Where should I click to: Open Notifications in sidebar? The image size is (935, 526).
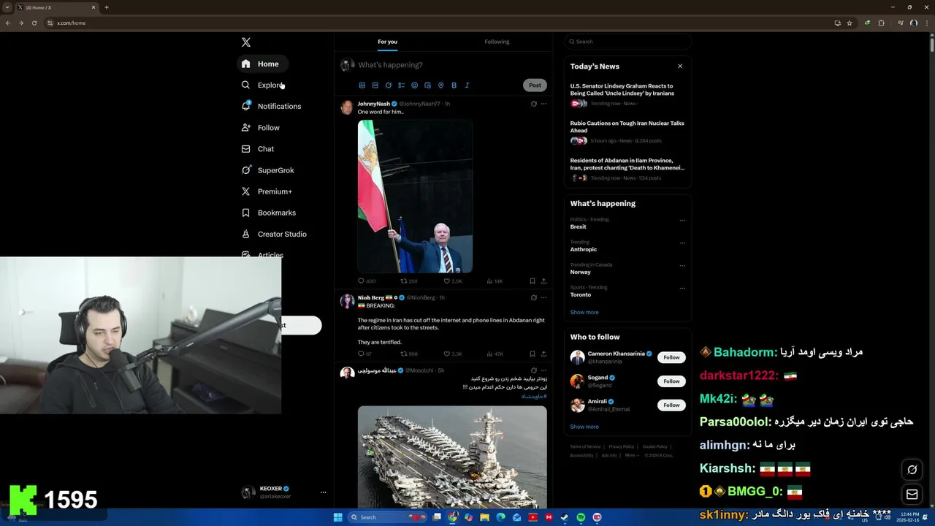(x=271, y=106)
